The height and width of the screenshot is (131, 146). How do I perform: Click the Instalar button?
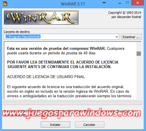pyautogui.click(x=55, y=124)
